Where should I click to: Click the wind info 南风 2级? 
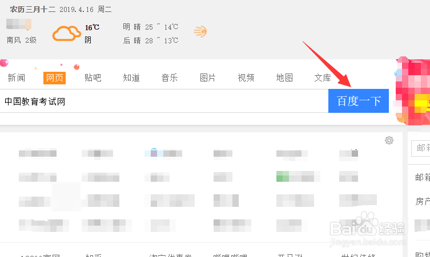22,40
